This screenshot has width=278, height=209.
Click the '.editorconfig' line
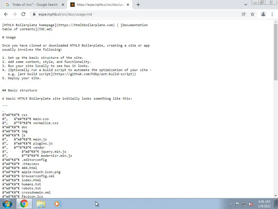[x=24, y=160]
